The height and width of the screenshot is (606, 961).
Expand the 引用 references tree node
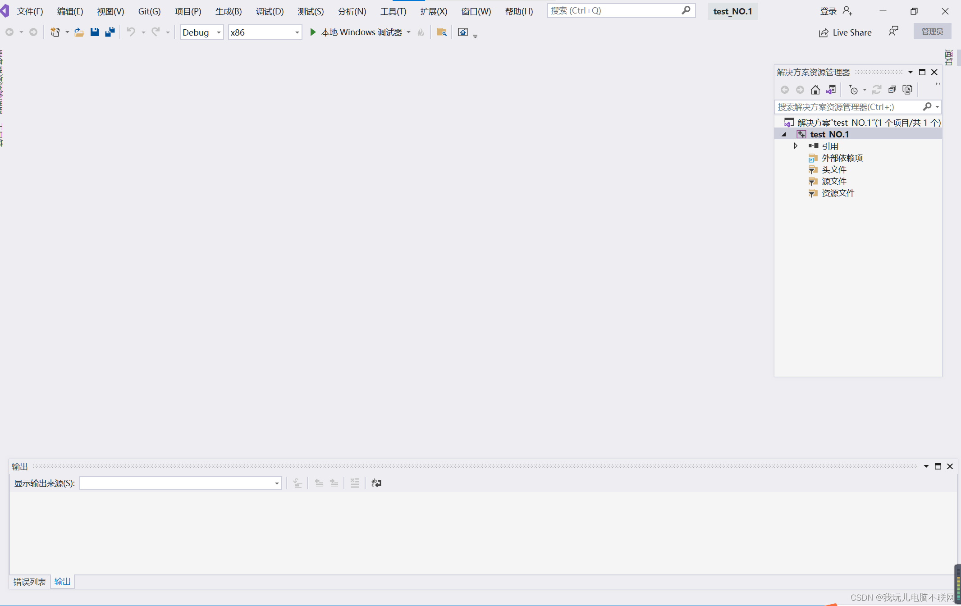796,146
